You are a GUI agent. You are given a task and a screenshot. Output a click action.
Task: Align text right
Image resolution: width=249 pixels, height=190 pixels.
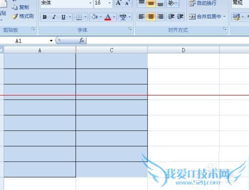tap(160, 17)
